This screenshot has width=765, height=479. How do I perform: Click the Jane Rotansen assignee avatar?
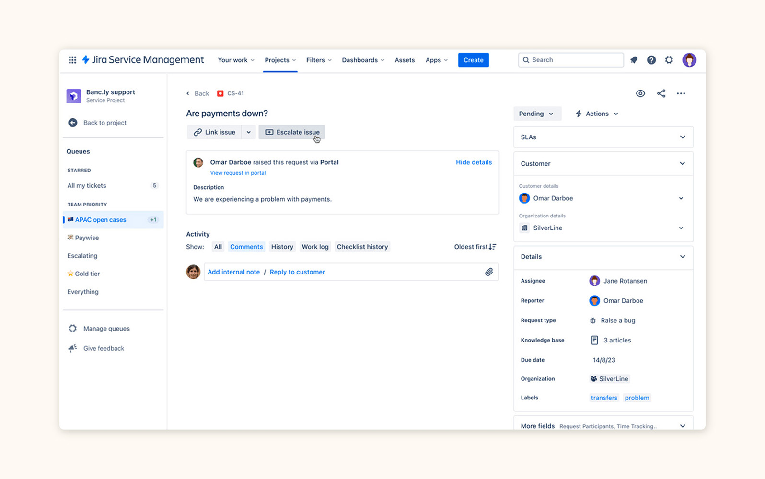coord(594,281)
